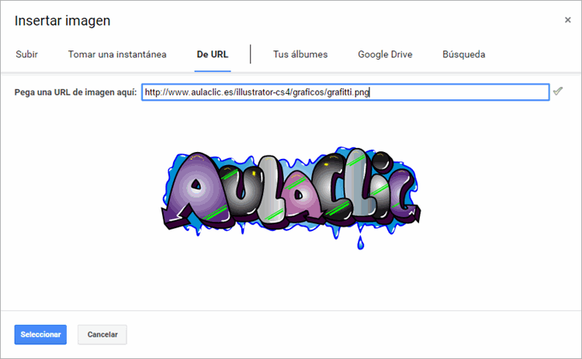
Task: Click the divider after De URL tab
Action: click(x=251, y=54)
